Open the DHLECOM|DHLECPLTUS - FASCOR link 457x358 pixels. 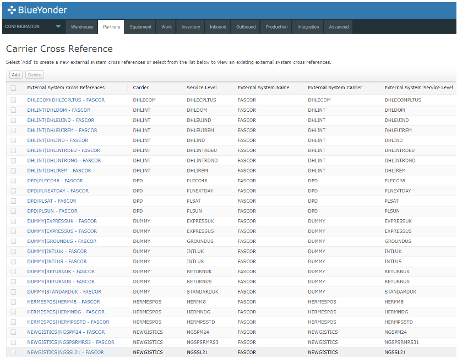[x=66, y=100]
